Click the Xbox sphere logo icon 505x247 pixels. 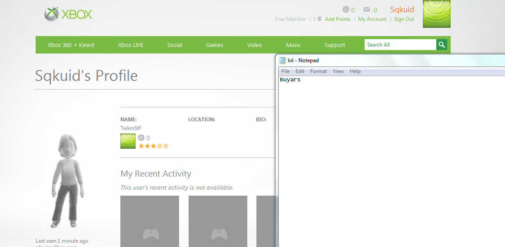[x=52, y=14]
